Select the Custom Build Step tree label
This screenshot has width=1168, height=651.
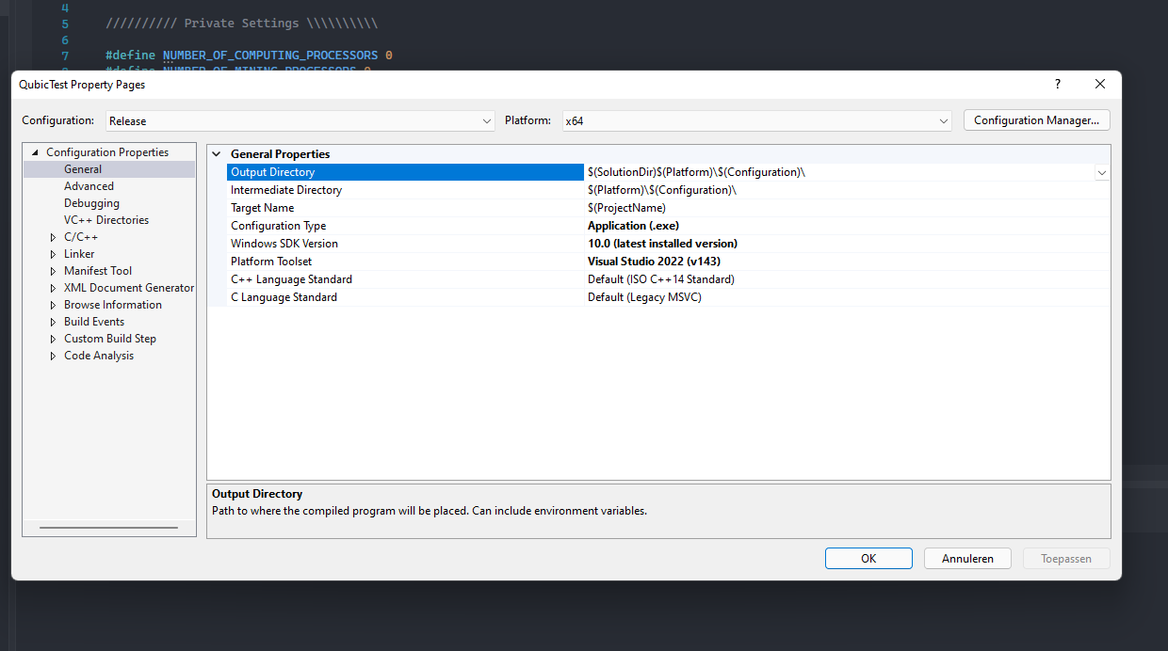tap(110, 339)
